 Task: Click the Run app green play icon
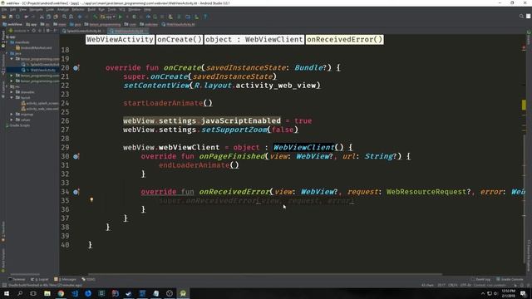click(x=120, y=17)
